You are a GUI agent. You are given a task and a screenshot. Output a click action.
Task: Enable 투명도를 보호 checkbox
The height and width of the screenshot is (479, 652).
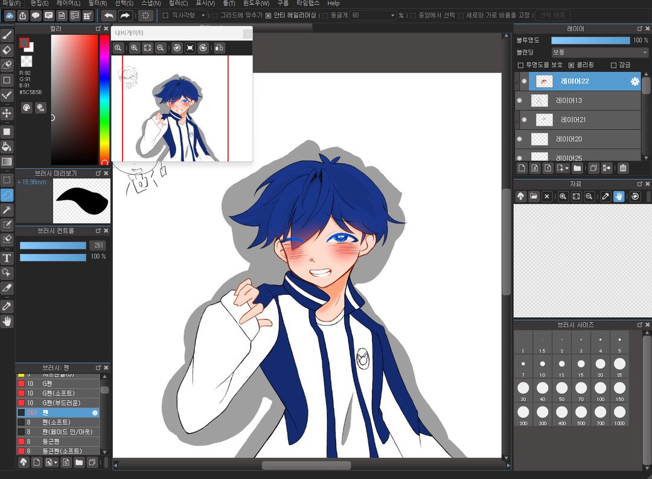click(x=520, y=65)
